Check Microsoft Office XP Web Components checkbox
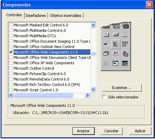The width and height of the screenshot is (155, 139). point(11,63)
